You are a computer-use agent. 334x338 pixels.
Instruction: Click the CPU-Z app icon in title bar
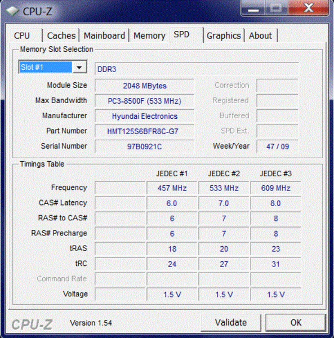(x=12, y=11)
